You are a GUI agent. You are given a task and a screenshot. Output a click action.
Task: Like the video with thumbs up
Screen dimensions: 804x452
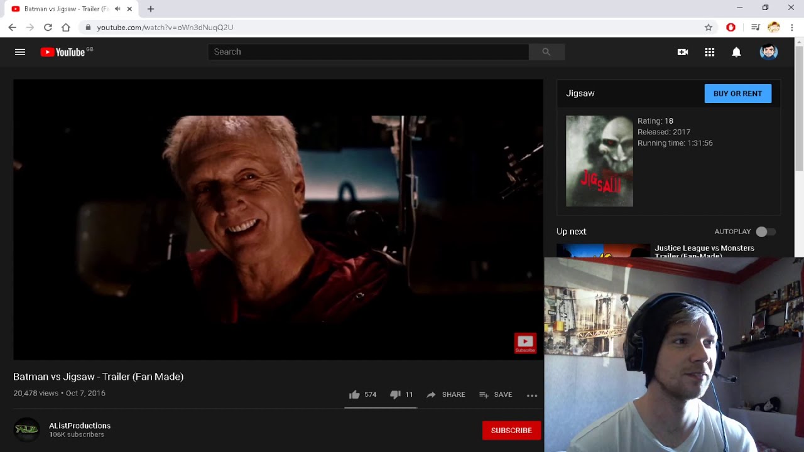click(362, 394)
